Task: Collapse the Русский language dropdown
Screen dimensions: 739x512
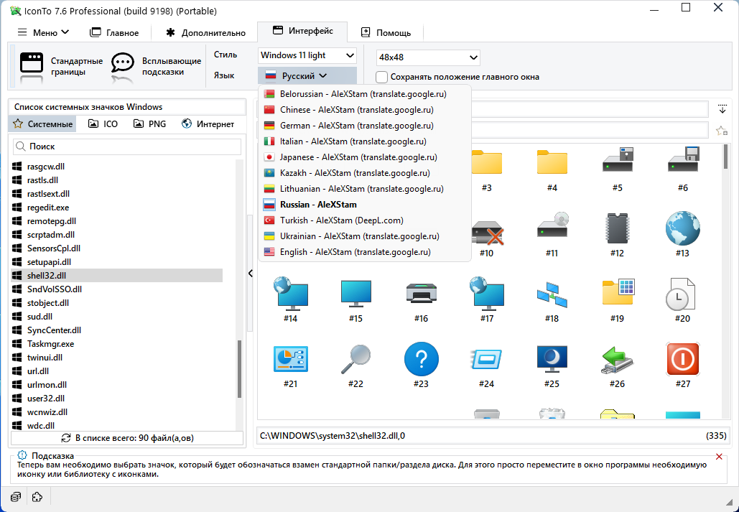Action: tap(307, 75)
